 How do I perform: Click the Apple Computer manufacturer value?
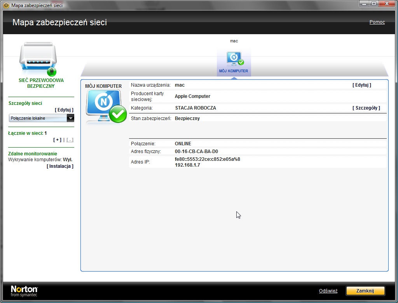[x=192, y=96]
